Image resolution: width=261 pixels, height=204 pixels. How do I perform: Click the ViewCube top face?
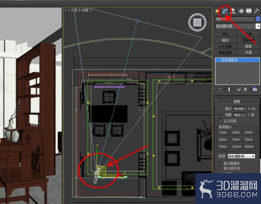[198, 22]
